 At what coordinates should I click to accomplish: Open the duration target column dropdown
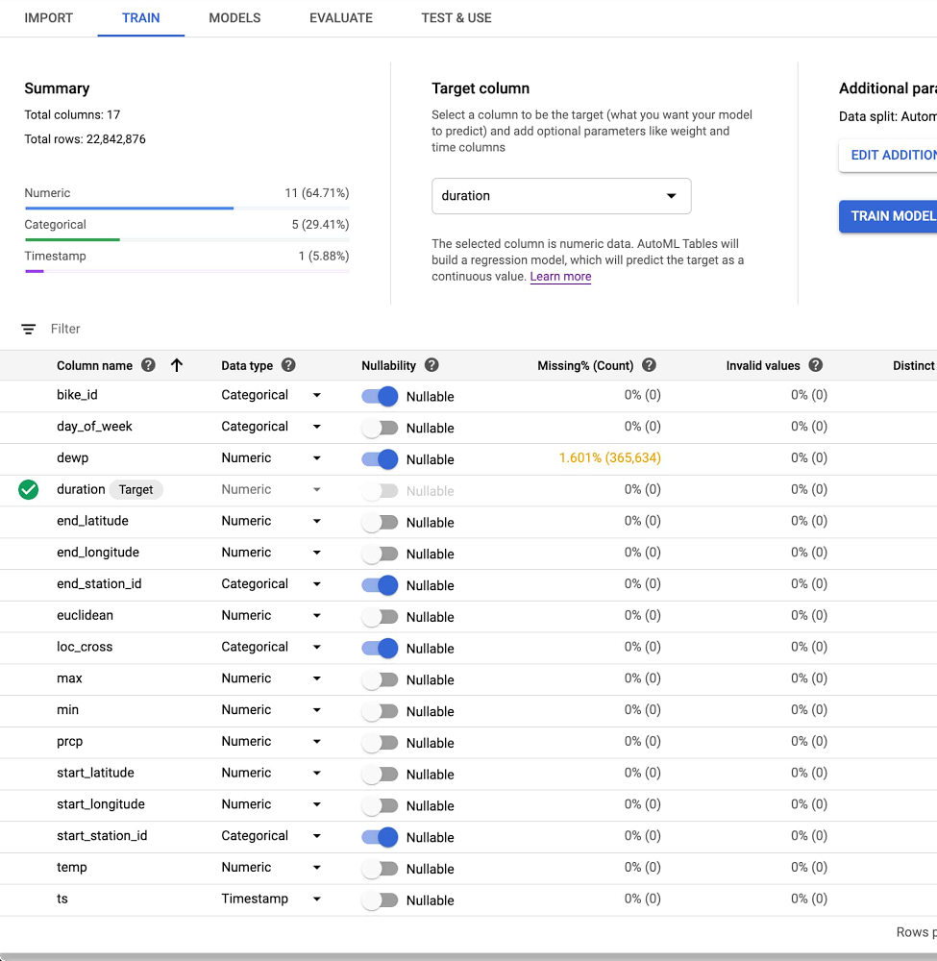[561, 196]
